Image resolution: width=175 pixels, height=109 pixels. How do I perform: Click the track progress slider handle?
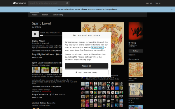pyautogui.click(x=41, y=35)
